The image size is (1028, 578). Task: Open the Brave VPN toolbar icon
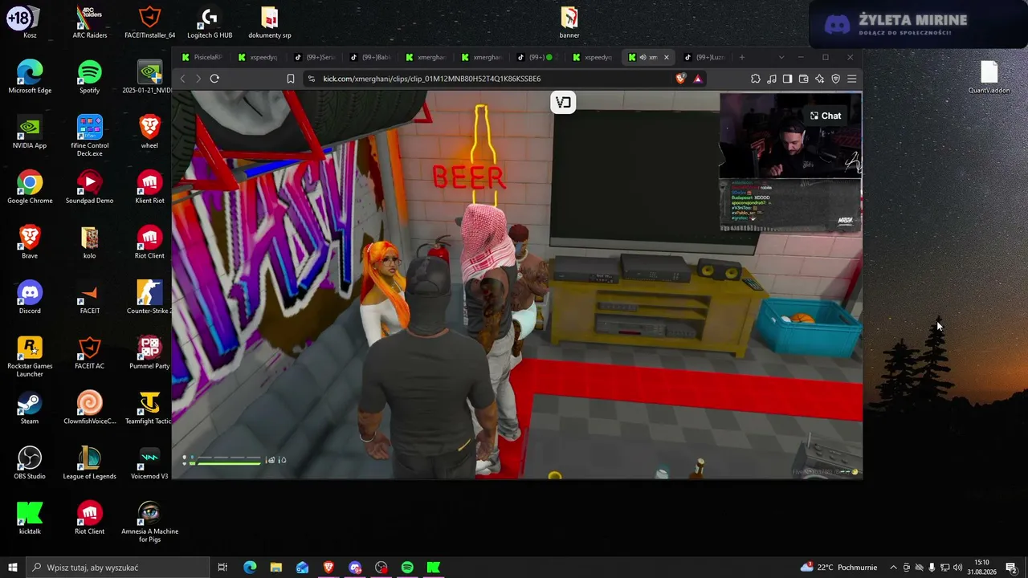[835, 79]
